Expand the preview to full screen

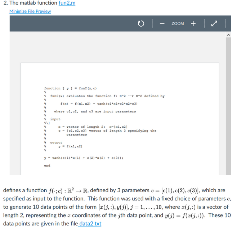214,23
